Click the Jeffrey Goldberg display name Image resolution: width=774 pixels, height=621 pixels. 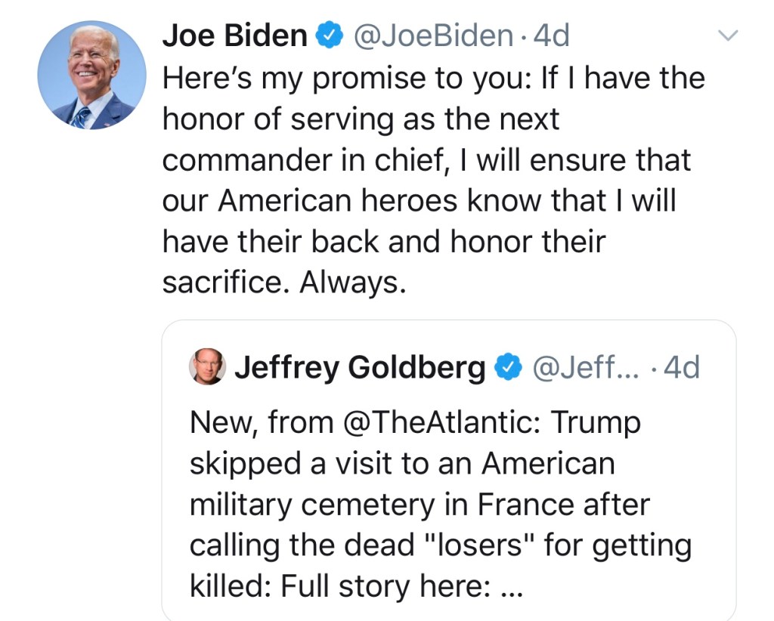coord(360,367)
